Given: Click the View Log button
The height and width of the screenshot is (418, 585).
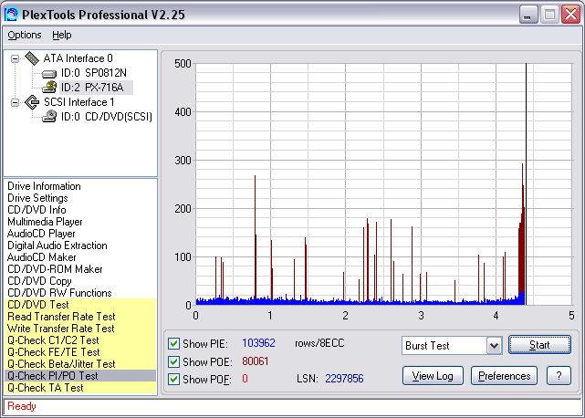Looking at the screenshot, I should tap(433, 376).
